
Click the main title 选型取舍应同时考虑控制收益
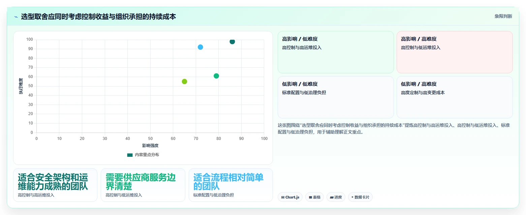[98, 16]
